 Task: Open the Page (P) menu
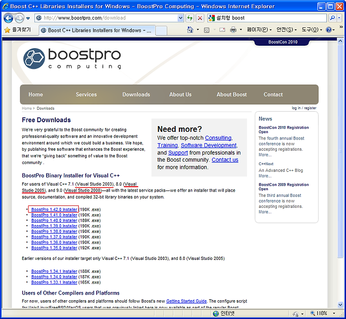click(x=259, y=30)
